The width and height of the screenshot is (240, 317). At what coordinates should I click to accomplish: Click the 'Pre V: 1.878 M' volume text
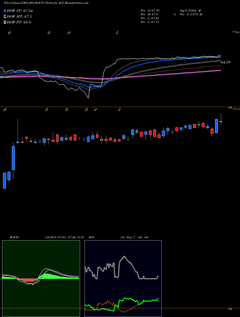(x=191, y=14)
